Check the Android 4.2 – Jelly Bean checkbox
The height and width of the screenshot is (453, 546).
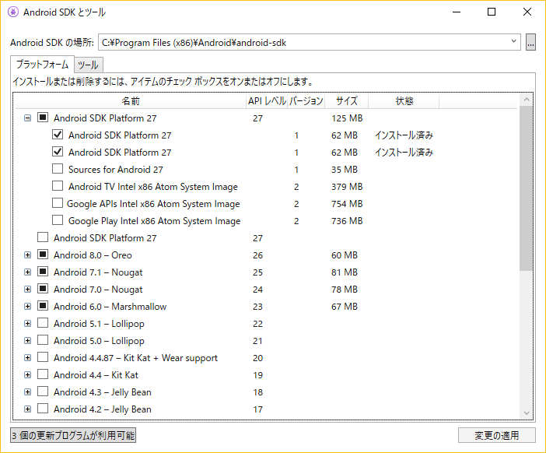tap(43, 408)
